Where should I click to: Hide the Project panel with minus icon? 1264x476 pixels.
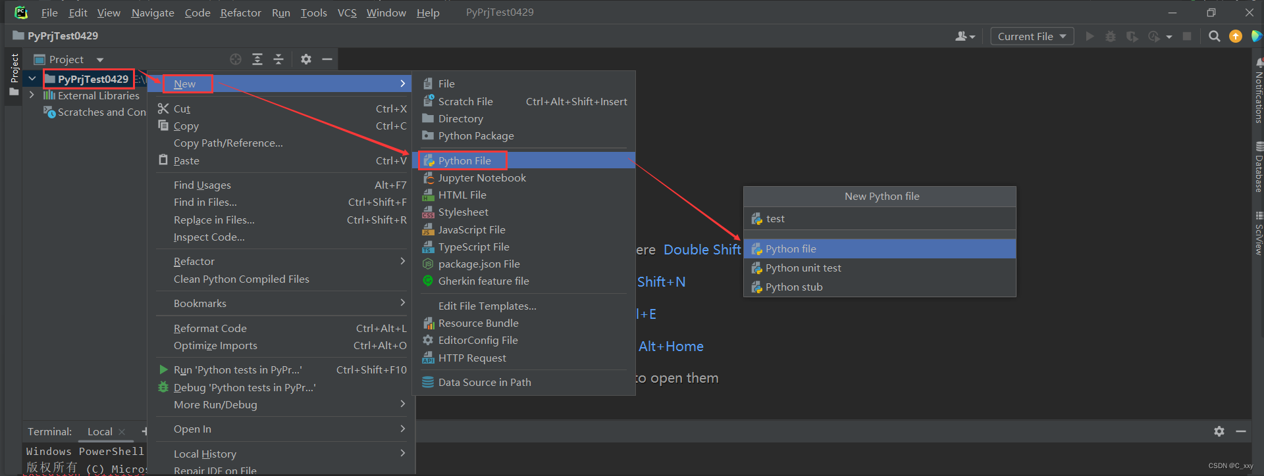[x=327, y=59]
